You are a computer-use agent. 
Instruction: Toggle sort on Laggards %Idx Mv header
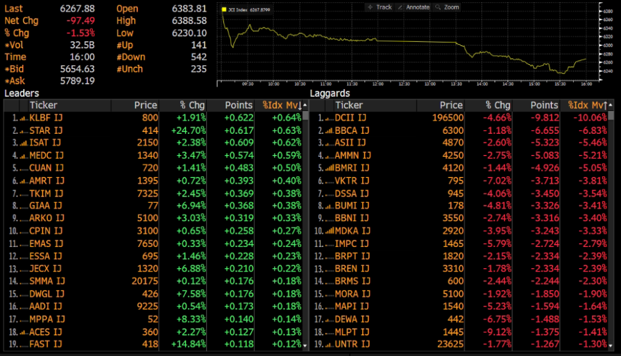click(x=588, y=105)
